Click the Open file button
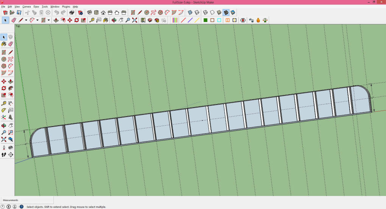The width and height of the screenshot is (386, 209). pyautogui.click(x=12, y=12)
